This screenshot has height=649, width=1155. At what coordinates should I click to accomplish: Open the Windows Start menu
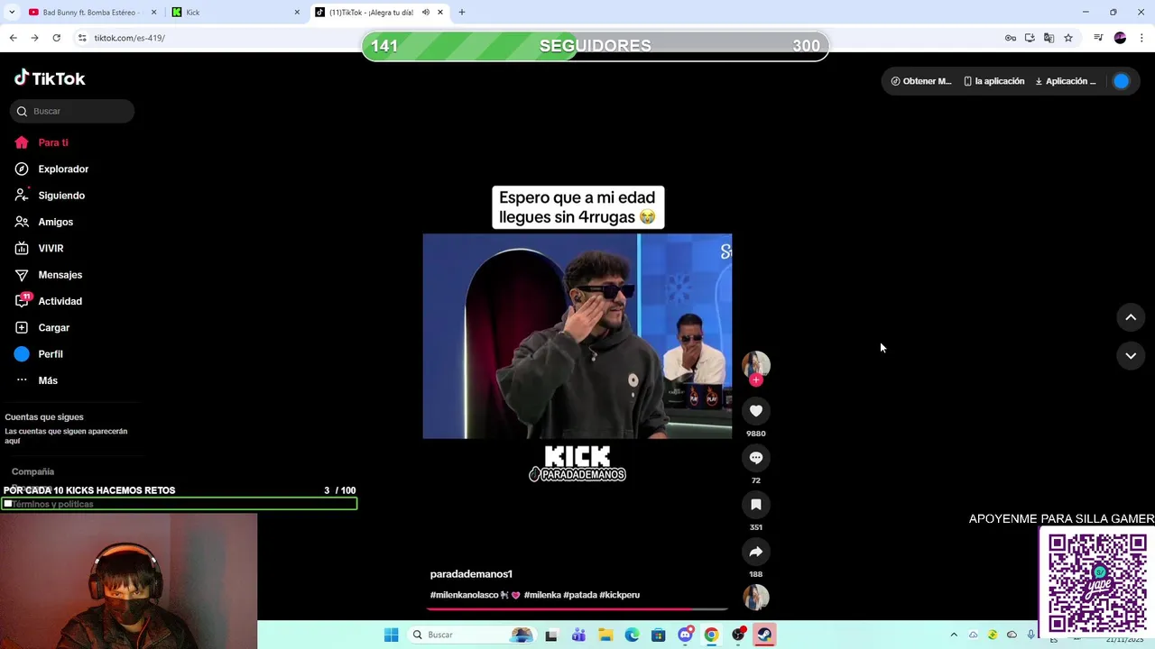click(391, 635)
